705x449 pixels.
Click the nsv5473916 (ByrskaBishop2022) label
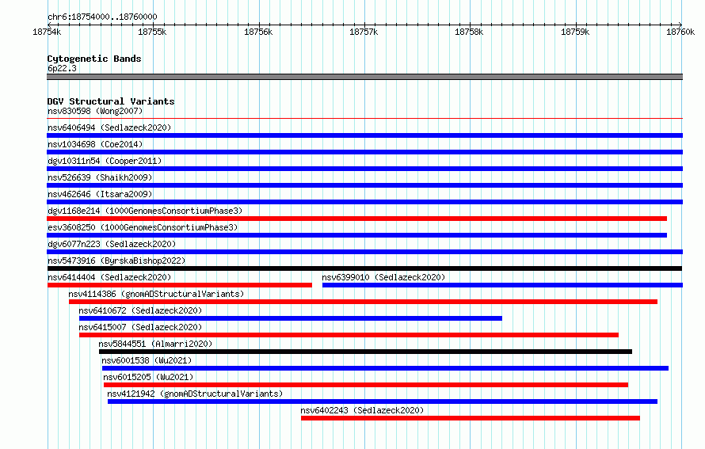pos(116,261)
